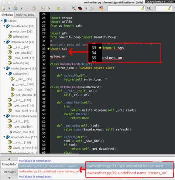
Task: Select async_refresh method in symbols tree
Action: pos(25,148)
